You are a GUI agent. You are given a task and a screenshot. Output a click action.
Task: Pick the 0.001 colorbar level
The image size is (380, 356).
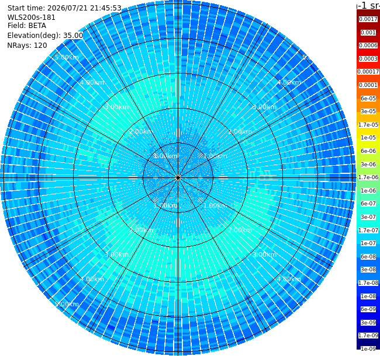[368, 33]
